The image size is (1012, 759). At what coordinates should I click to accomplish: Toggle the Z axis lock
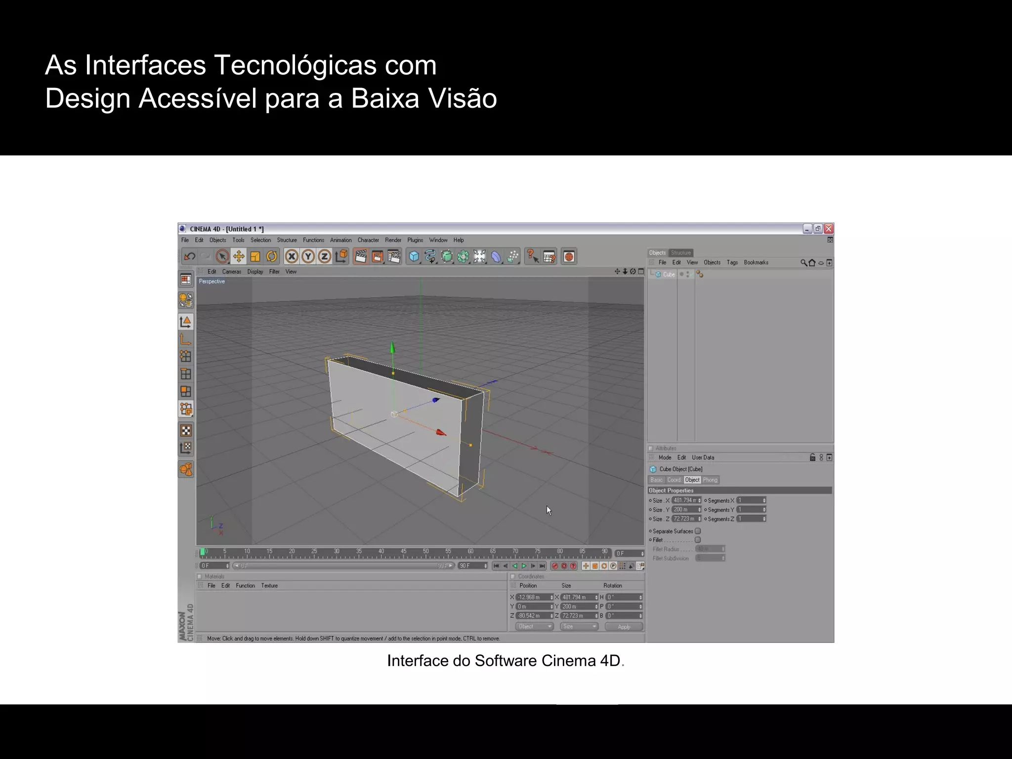point(325,256)
